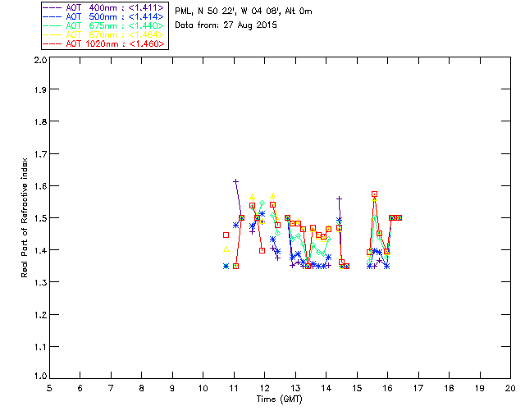
Task: Click the isolated yellow triangle near 1.40 at 10.7h
Action: click(x=226, y=249)
